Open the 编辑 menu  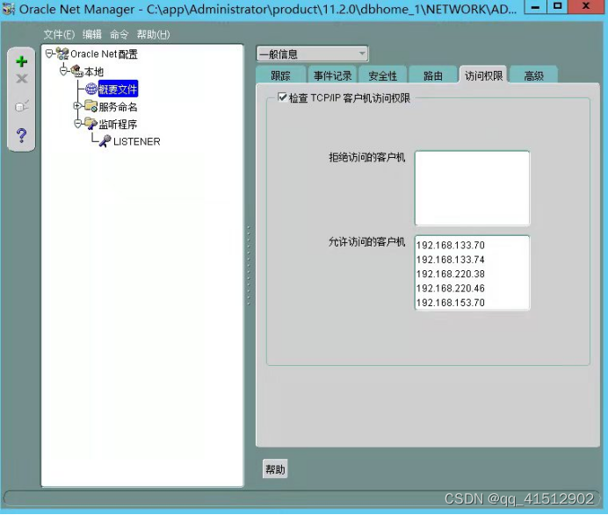point(92,34)
